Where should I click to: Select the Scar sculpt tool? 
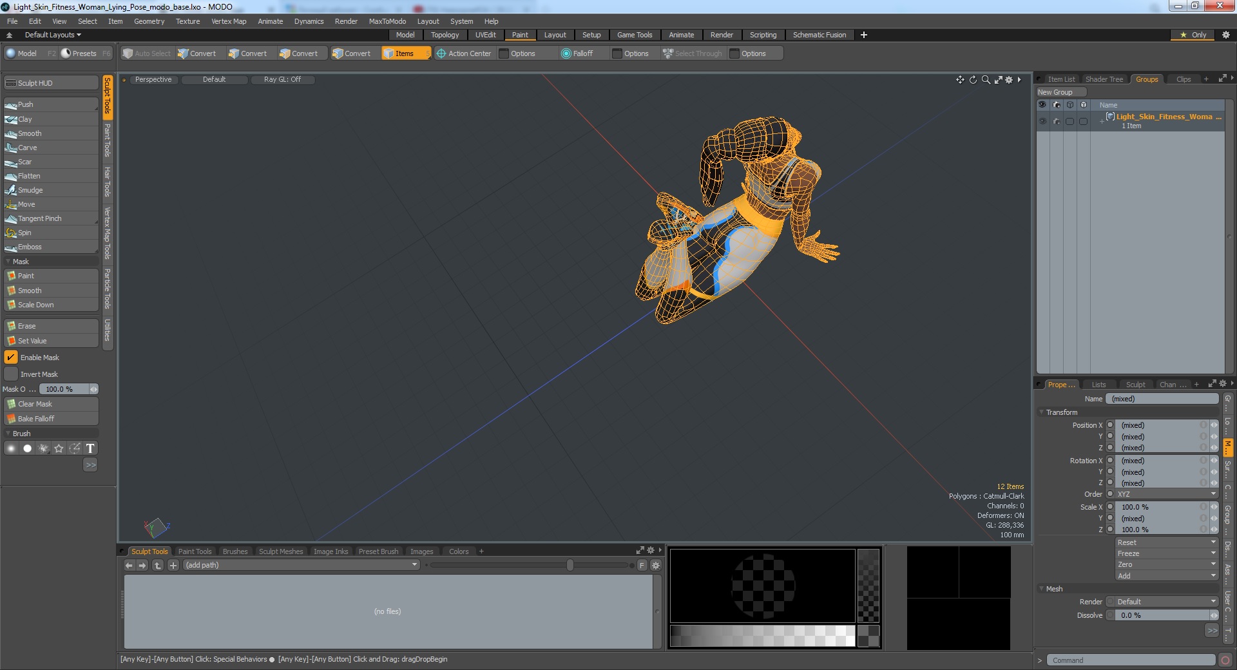50,162
